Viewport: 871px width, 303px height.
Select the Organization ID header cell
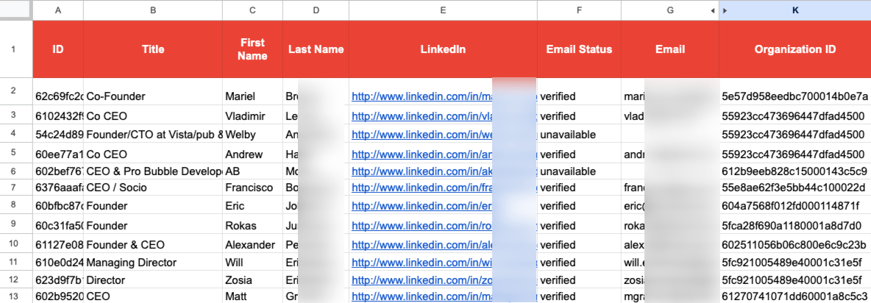pyautogui.click(x=795, y=49)
